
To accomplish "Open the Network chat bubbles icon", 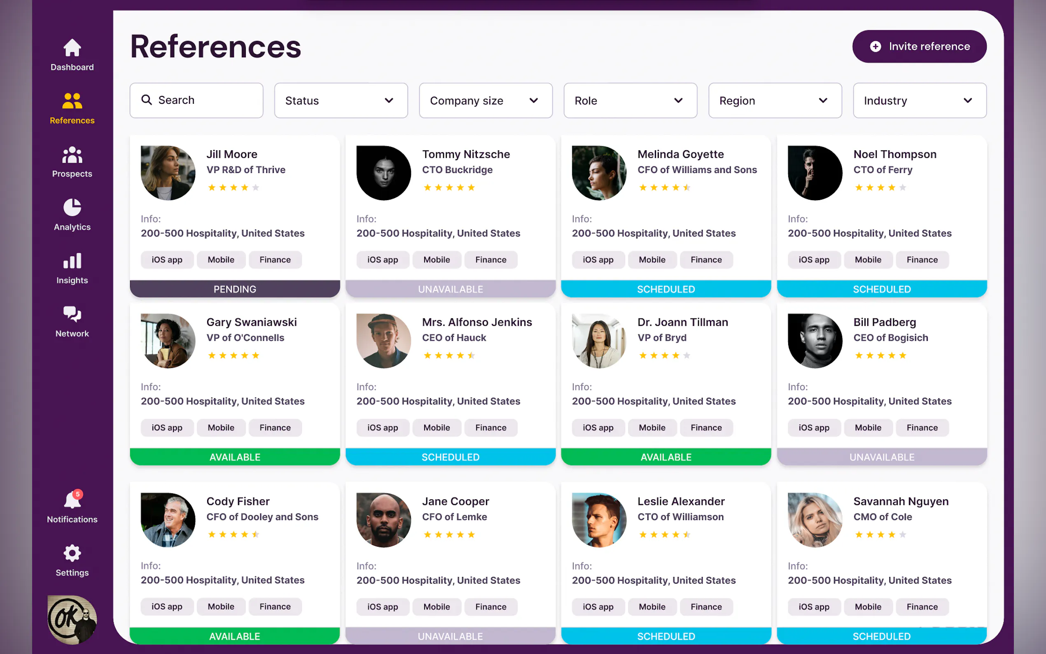I will pyautogui.click(x=72, y=315).
